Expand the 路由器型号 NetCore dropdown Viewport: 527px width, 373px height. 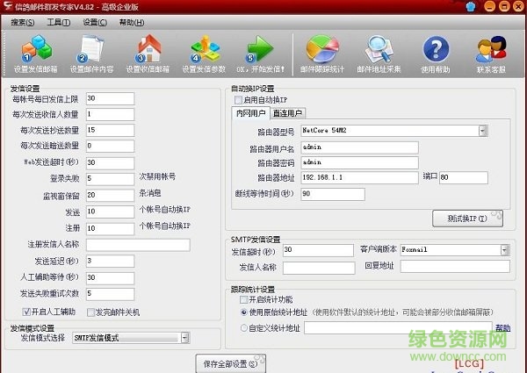click(x=482, y=131)
